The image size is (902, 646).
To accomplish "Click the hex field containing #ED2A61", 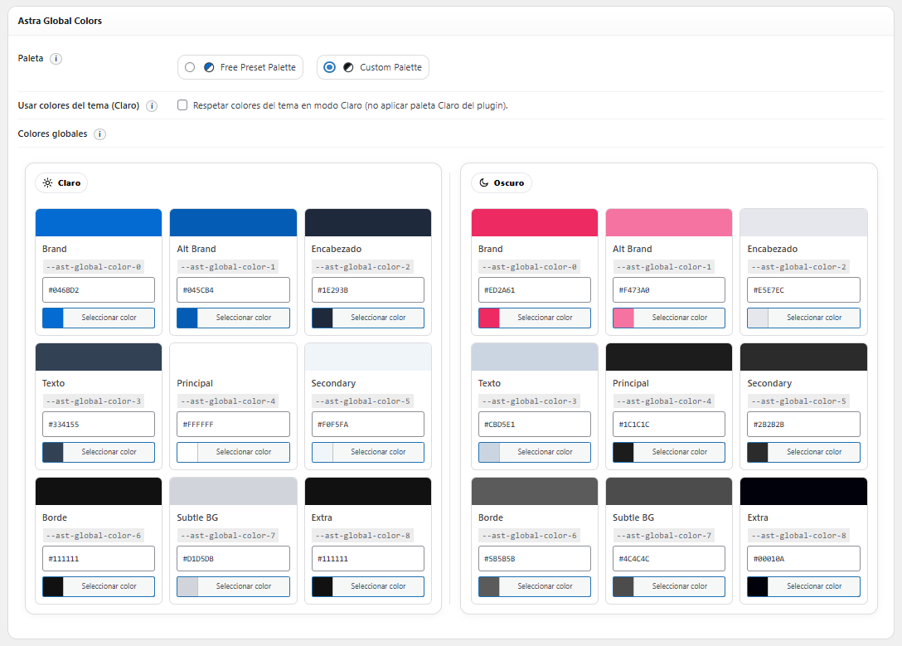I will [x=535, y=290].
